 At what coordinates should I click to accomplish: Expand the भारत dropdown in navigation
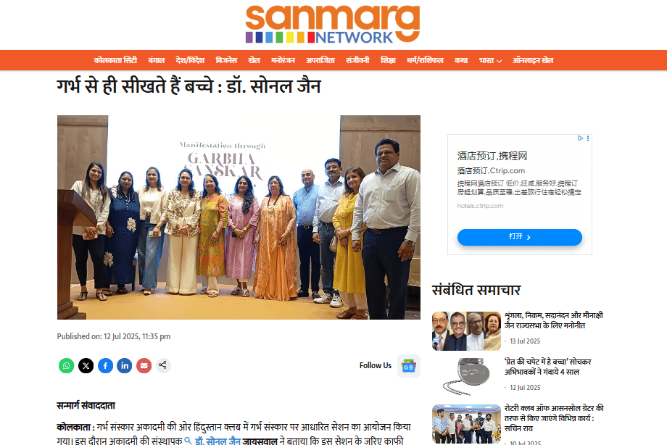point(491,60)
